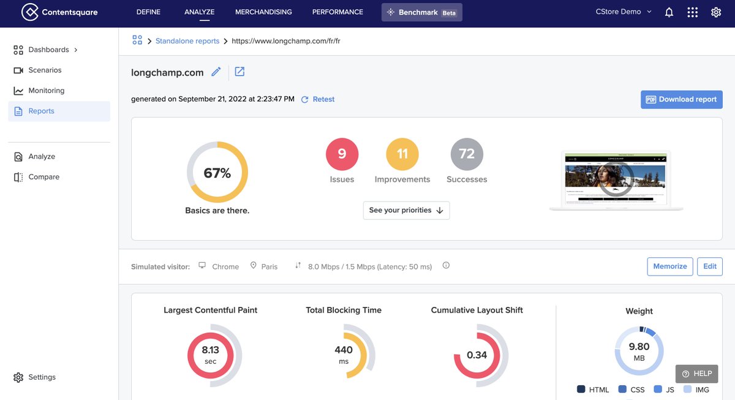Image resolution: width=735 pixels, height=400 pixels.
Task: Open the DEFINE menu
Action: click(x=148, y=12)
